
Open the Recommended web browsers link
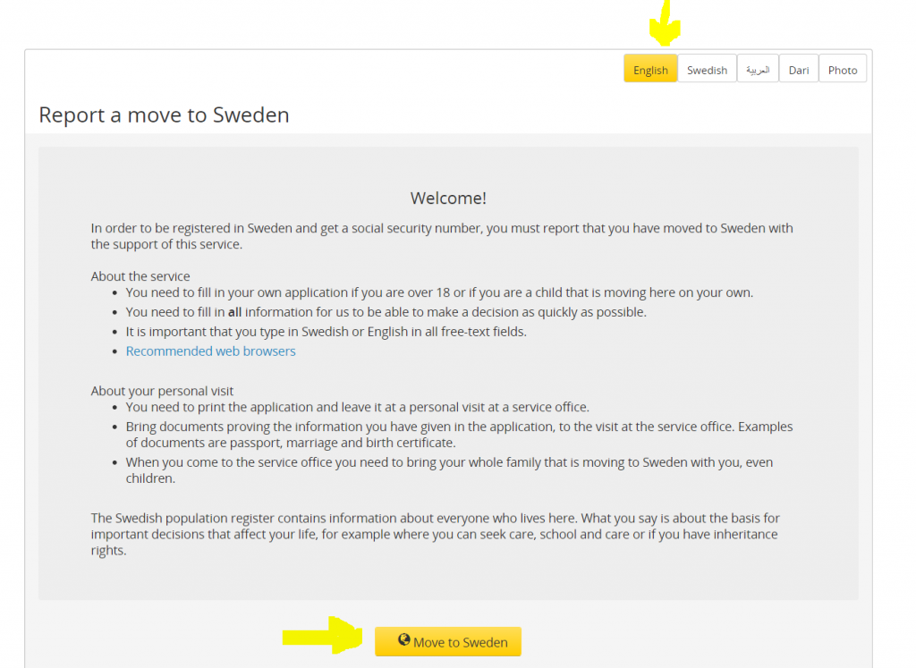coord(211,351)
